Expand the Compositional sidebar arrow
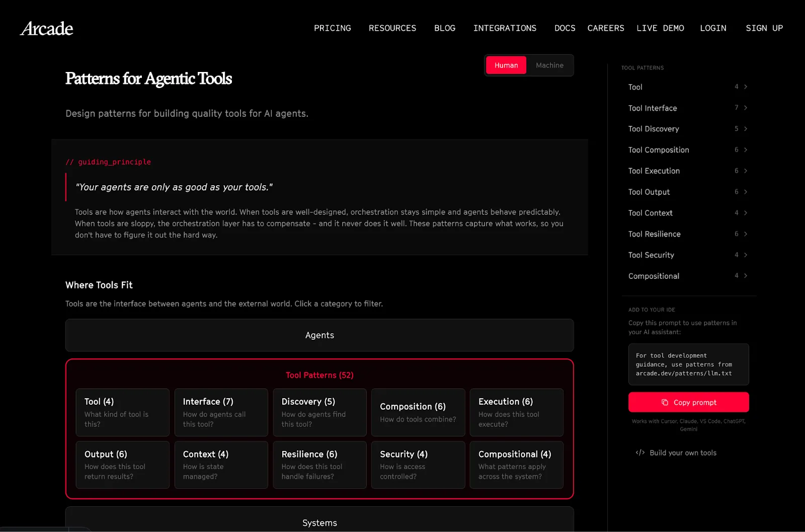This screenshot has width=805, height=532. [746, 276]
